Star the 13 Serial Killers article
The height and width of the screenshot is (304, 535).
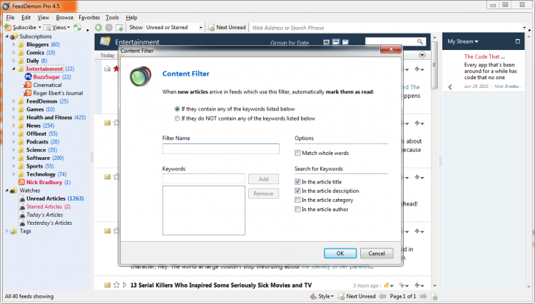point(116,285)
